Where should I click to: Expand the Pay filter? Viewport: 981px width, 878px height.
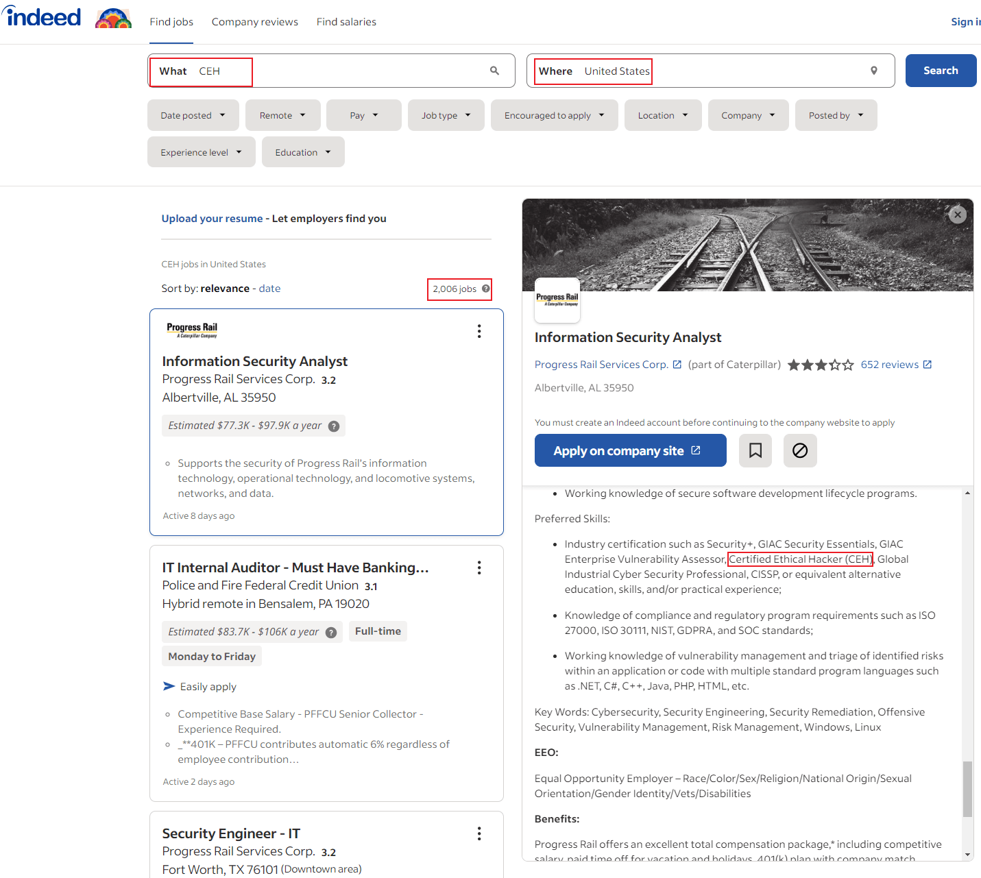[x=364, y=115]
